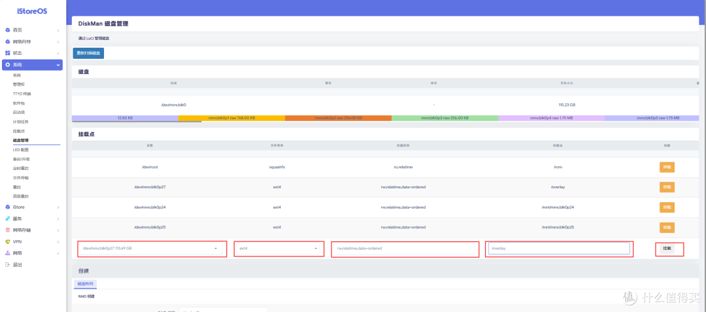Click the 首页 home icon in sidebar
Viewport: 706px width, 312px height.
(x=8, y=30)
